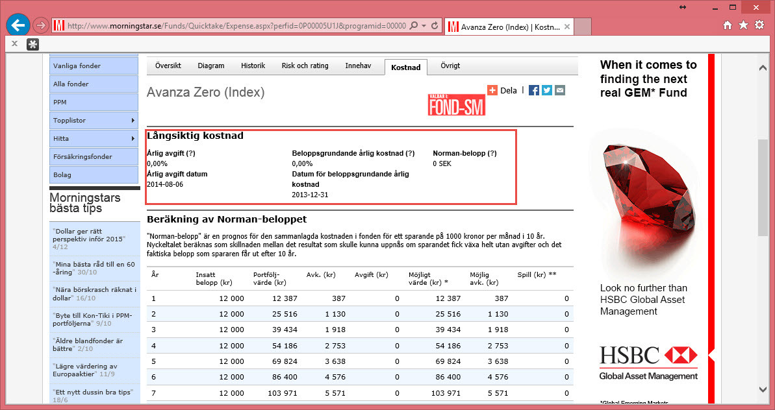Click the orange plus Dela share icon
This screenshot has width=775, height=410.
click(492, 91)
